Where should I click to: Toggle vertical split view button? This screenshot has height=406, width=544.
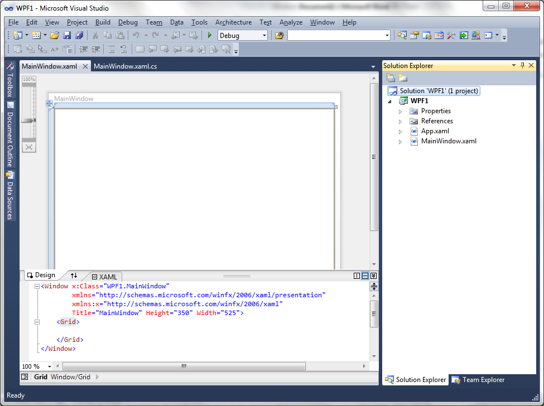tap(357, 275)
